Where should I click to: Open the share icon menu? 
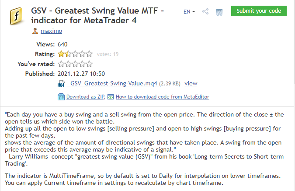205,12
